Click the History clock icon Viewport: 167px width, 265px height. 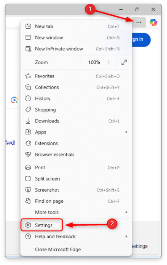pos(28,99)
